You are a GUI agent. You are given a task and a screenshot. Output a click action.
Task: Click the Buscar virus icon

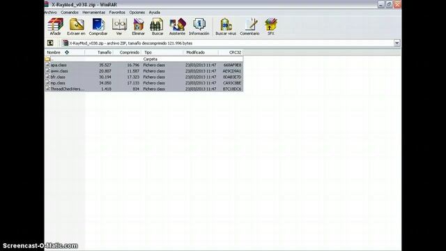click(226, 25)
